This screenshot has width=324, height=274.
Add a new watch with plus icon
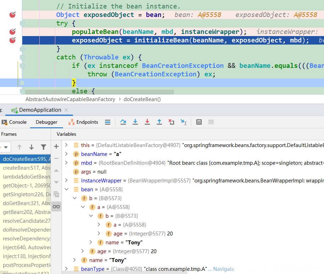tap(56, 146)
